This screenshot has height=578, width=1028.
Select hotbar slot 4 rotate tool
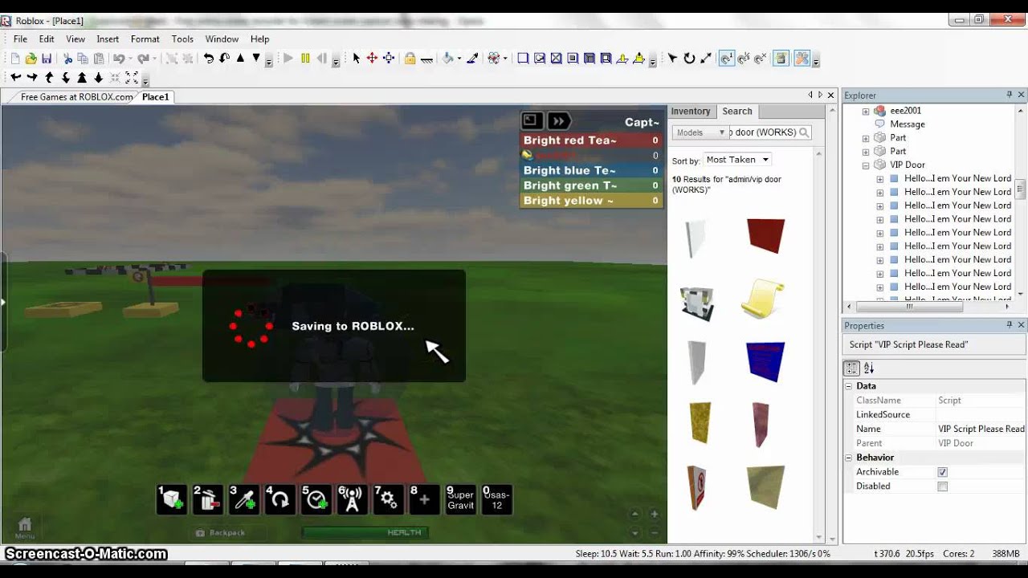click(x=279, y=499)
